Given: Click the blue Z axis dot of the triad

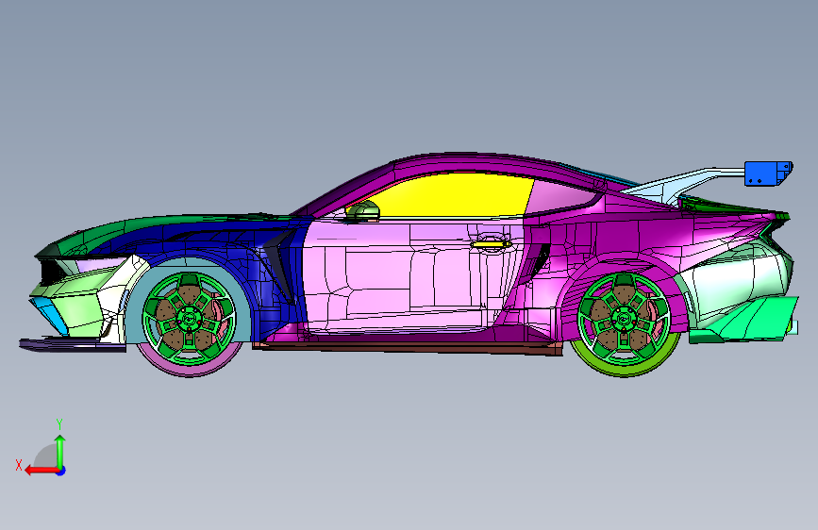Looking at the screenshot, I should click(x=61, y=471).
